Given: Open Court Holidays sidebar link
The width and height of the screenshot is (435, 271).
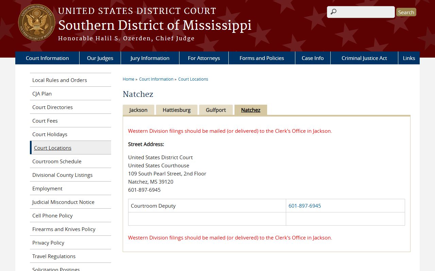Looking at the screenshot, I should point(70,134).
